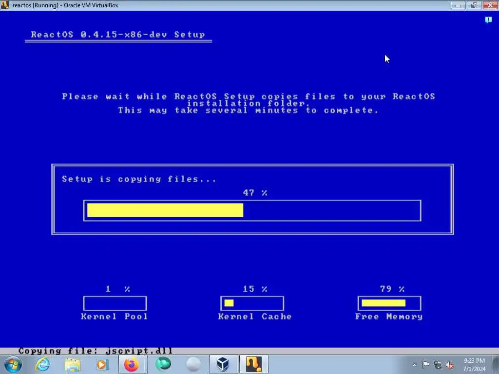This screenshot has width=499, height=374.
Task: Click the file copy progress bar at 47 %
Action: [252, 210]
